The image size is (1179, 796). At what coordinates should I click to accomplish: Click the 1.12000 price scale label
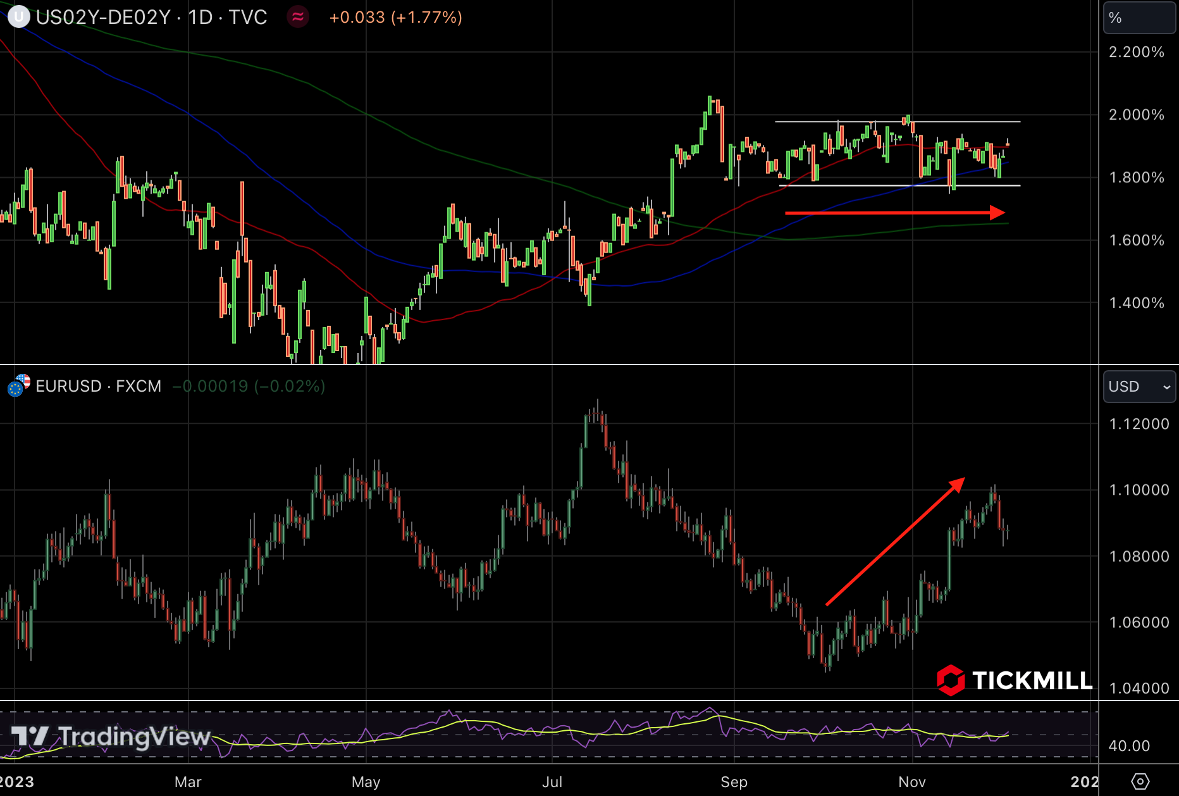point(1139,424)
